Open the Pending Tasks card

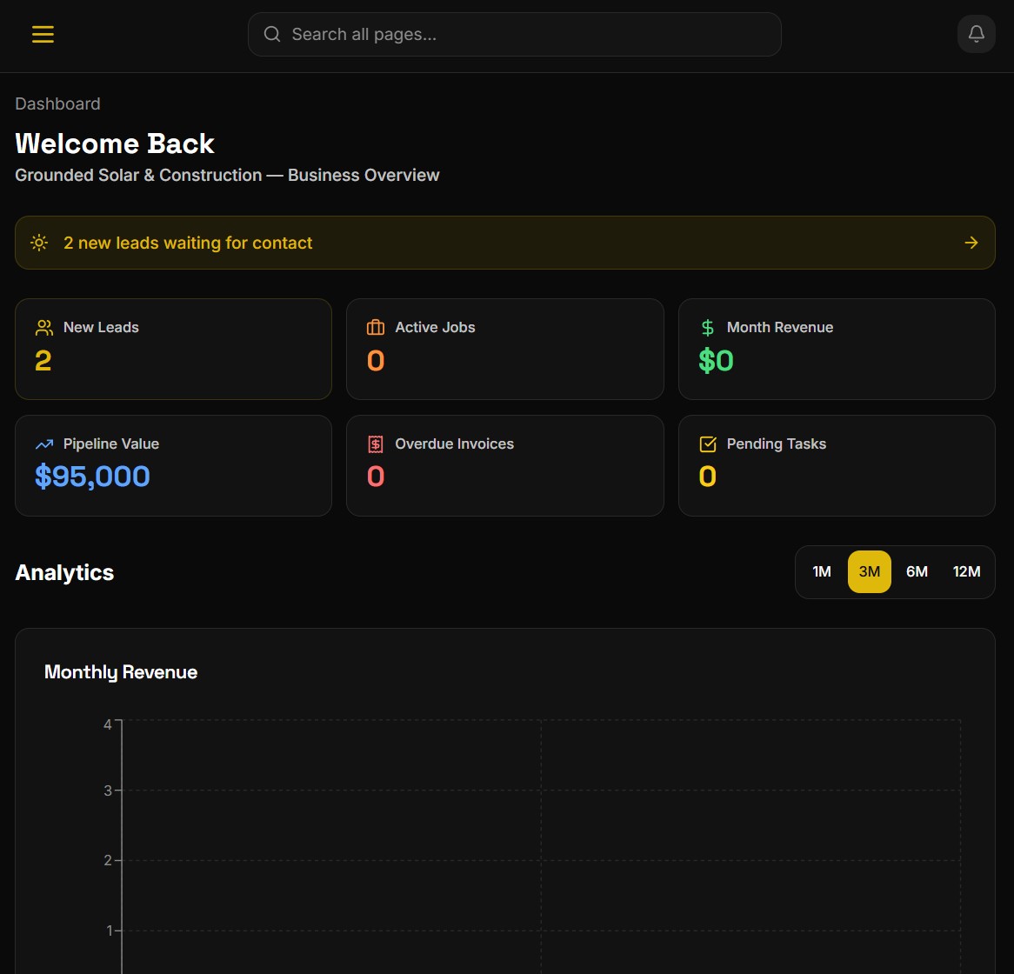point(837,465)
